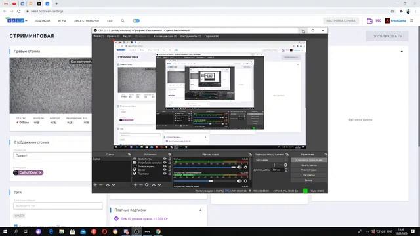This screenshot has width=420, height=236.
Task: Collapse the right-side activity panel arrow
Action: pos(402,51)
